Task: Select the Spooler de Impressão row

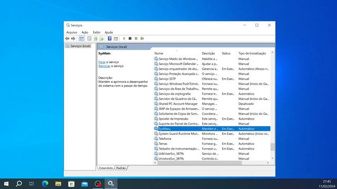Action: [212, 119]
